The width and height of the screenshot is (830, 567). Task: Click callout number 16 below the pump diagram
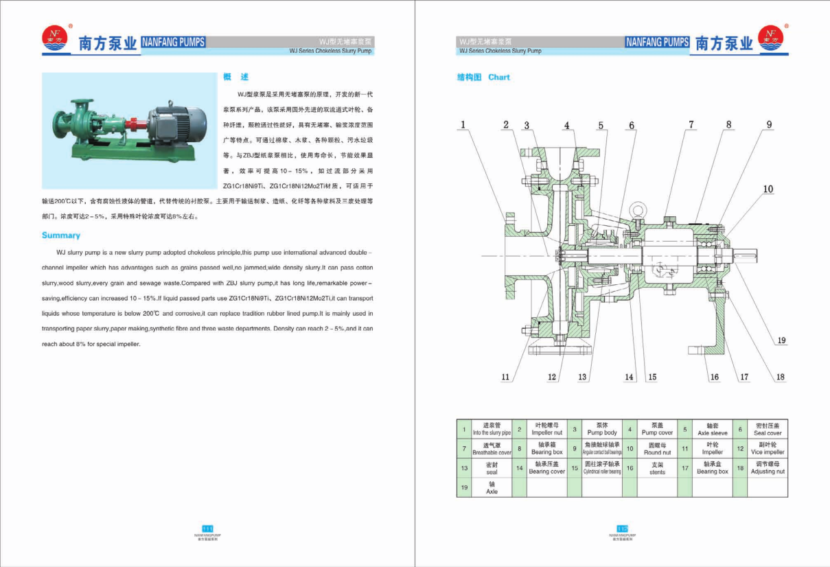click(x=714, y=377)
